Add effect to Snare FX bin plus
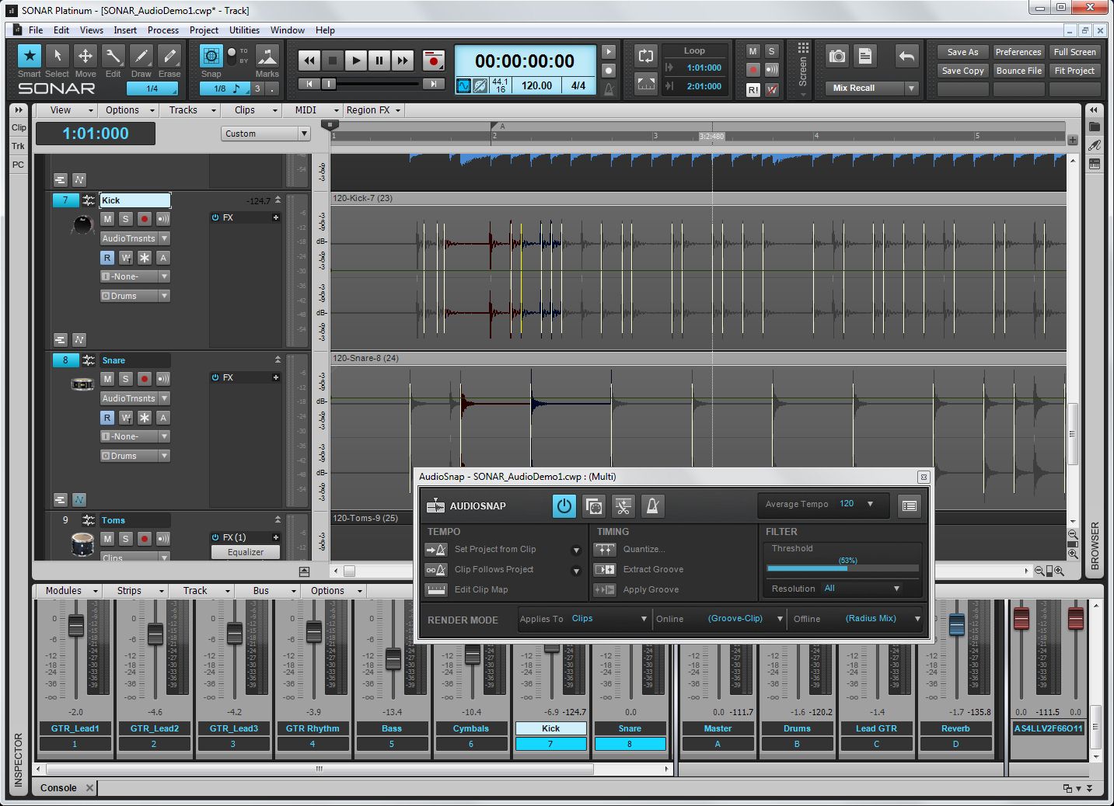The height and width of the screenshot is (806, 1114). click(275, 377)
